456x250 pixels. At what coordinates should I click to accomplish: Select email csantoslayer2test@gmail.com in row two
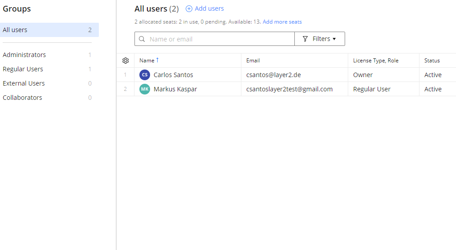click(x=289, y=89)
